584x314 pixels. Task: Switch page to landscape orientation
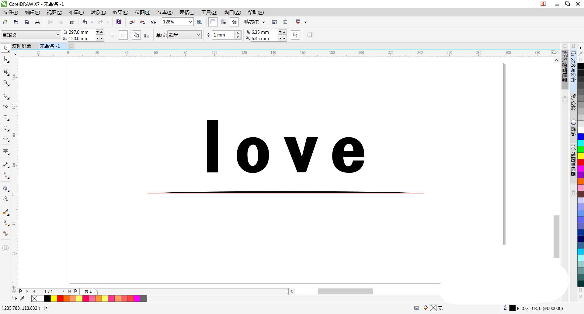123,35
